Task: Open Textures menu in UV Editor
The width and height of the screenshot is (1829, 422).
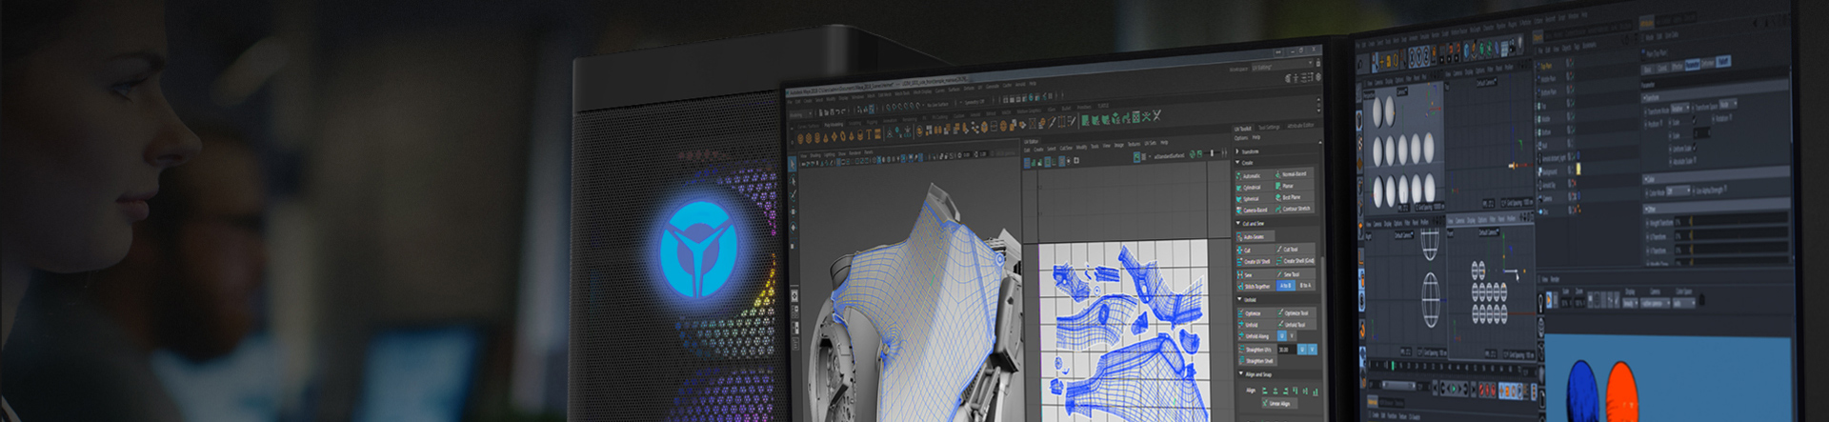Action: 1134,144
